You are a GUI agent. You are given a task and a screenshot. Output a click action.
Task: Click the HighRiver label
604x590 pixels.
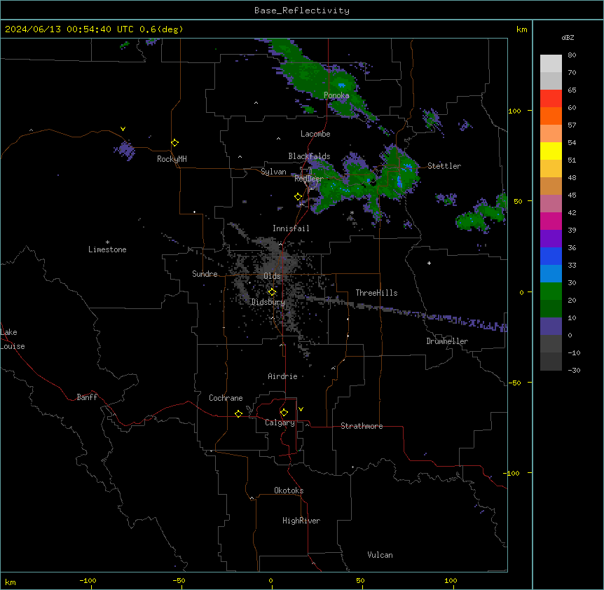pyautogui.click(x=301, y=521)
